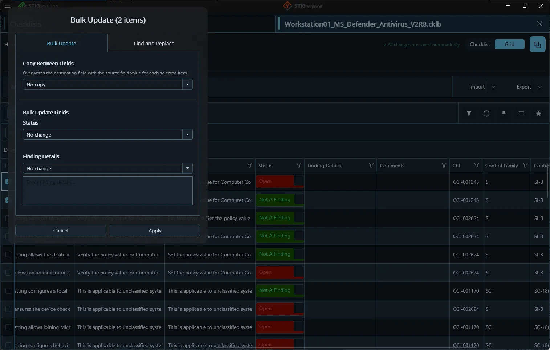Click the overlapping squares icon beside Grid
The height and width of the screenshot is (350, 550).
538,45
